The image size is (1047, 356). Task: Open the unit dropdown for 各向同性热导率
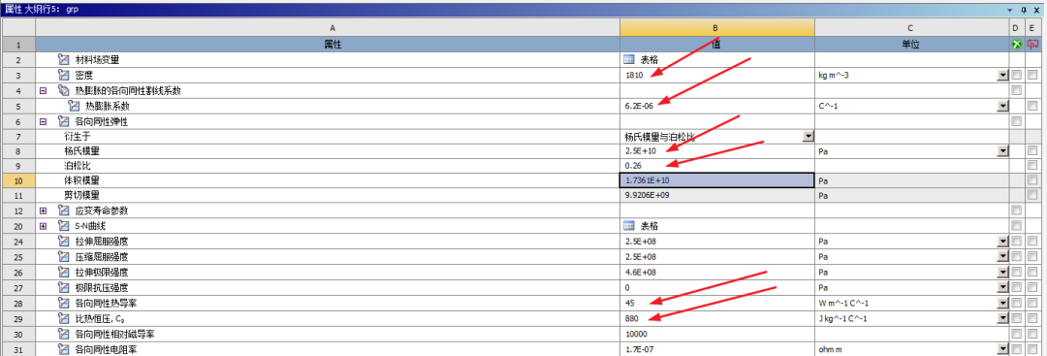(1002, 303)
